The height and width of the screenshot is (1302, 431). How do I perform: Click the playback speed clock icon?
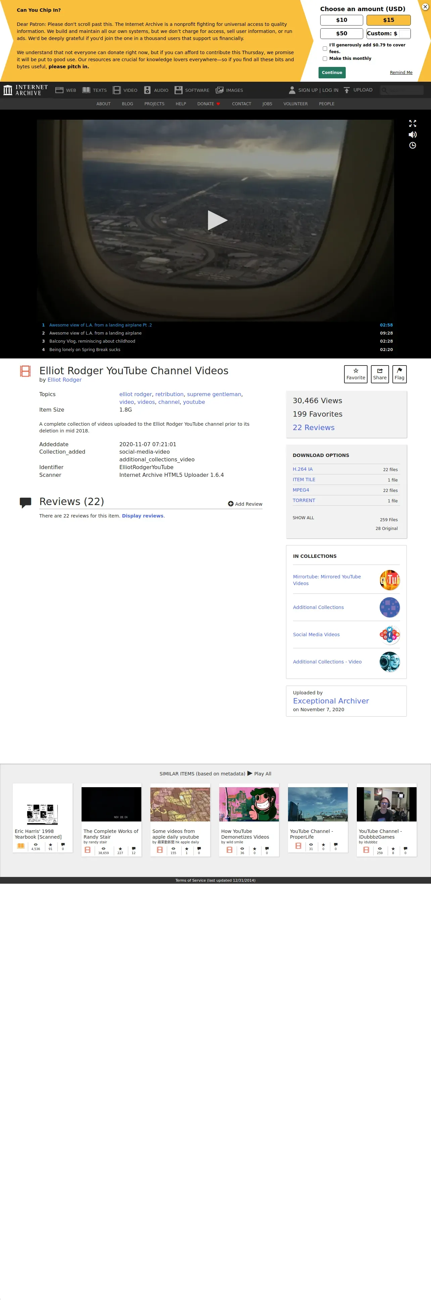point(412,146)
